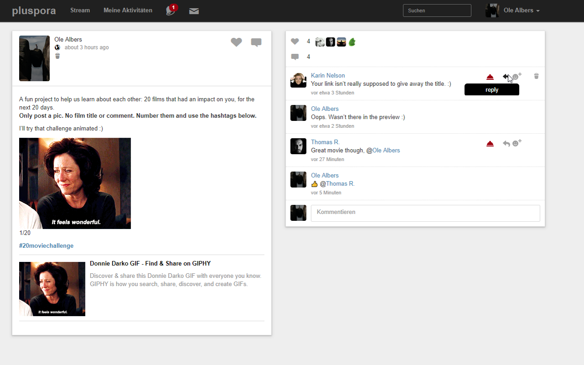Open the small GIPHY preview thumbnail
Viewport: 584px width, 365px height.
[x=52, y=289]
